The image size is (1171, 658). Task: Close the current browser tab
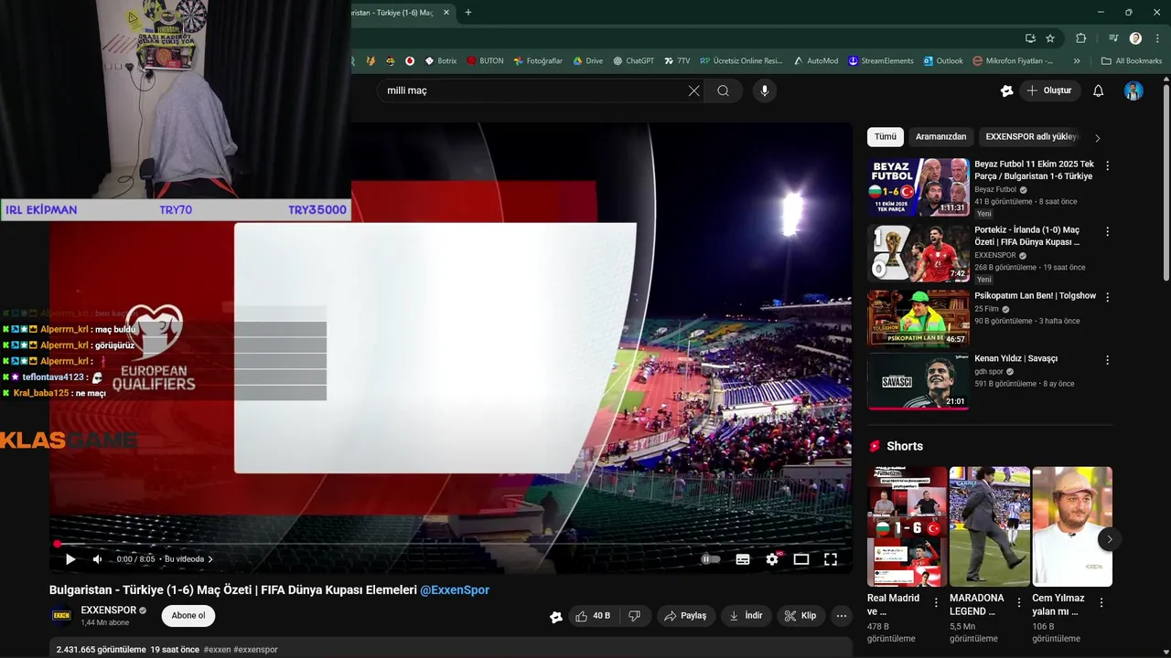click(x=446, y=13)
